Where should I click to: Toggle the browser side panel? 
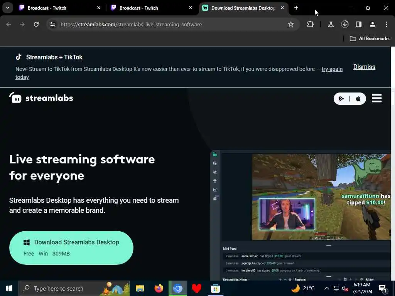click(359, 24)
